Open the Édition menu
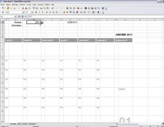Screen dimensions: 164x127 click(8, 5)
